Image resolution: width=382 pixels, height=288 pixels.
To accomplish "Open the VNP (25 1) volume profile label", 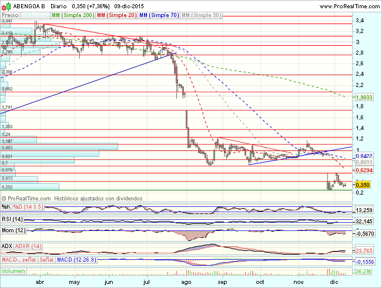I will coord(35,15).
